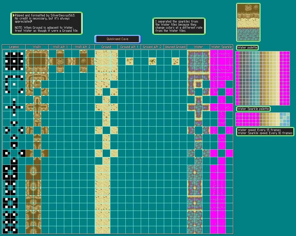The width and height of the screenshot is (296, 236).
Task: Click the arrow marker before 'Ripped and formatted'
Action: click(14, 15)
